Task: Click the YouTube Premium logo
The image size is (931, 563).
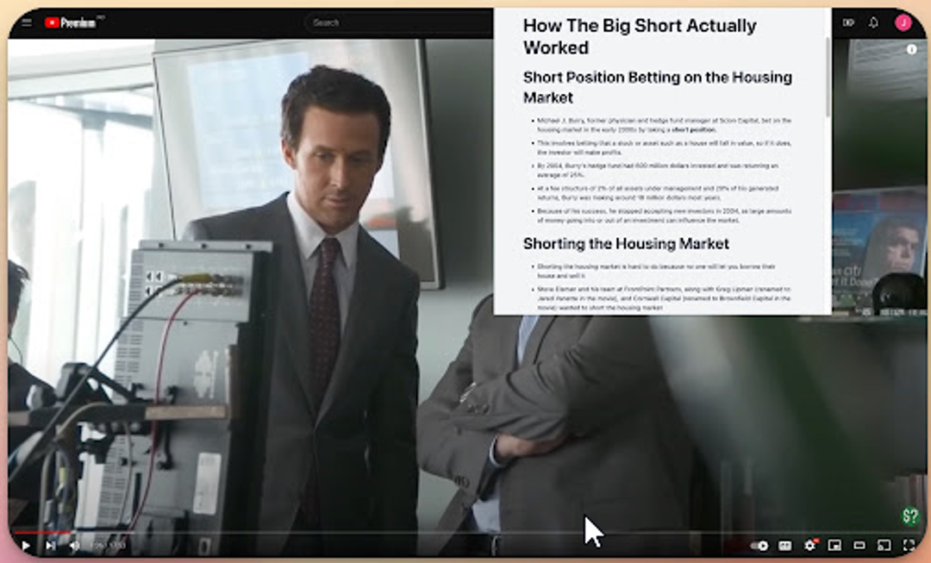Action: [71, 22]
